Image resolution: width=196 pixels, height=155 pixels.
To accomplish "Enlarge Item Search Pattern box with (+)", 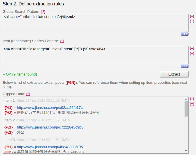I will (192, 54).
